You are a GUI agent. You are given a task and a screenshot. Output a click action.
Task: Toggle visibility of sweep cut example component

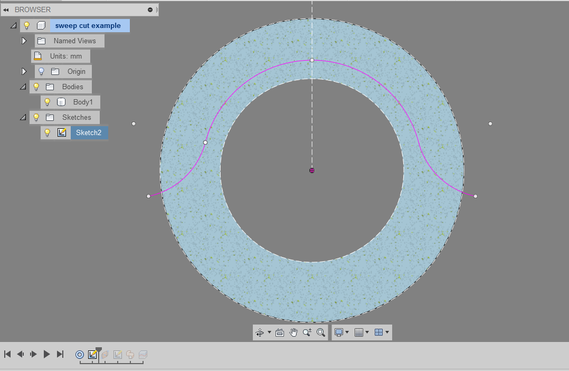tap(26, 25)
